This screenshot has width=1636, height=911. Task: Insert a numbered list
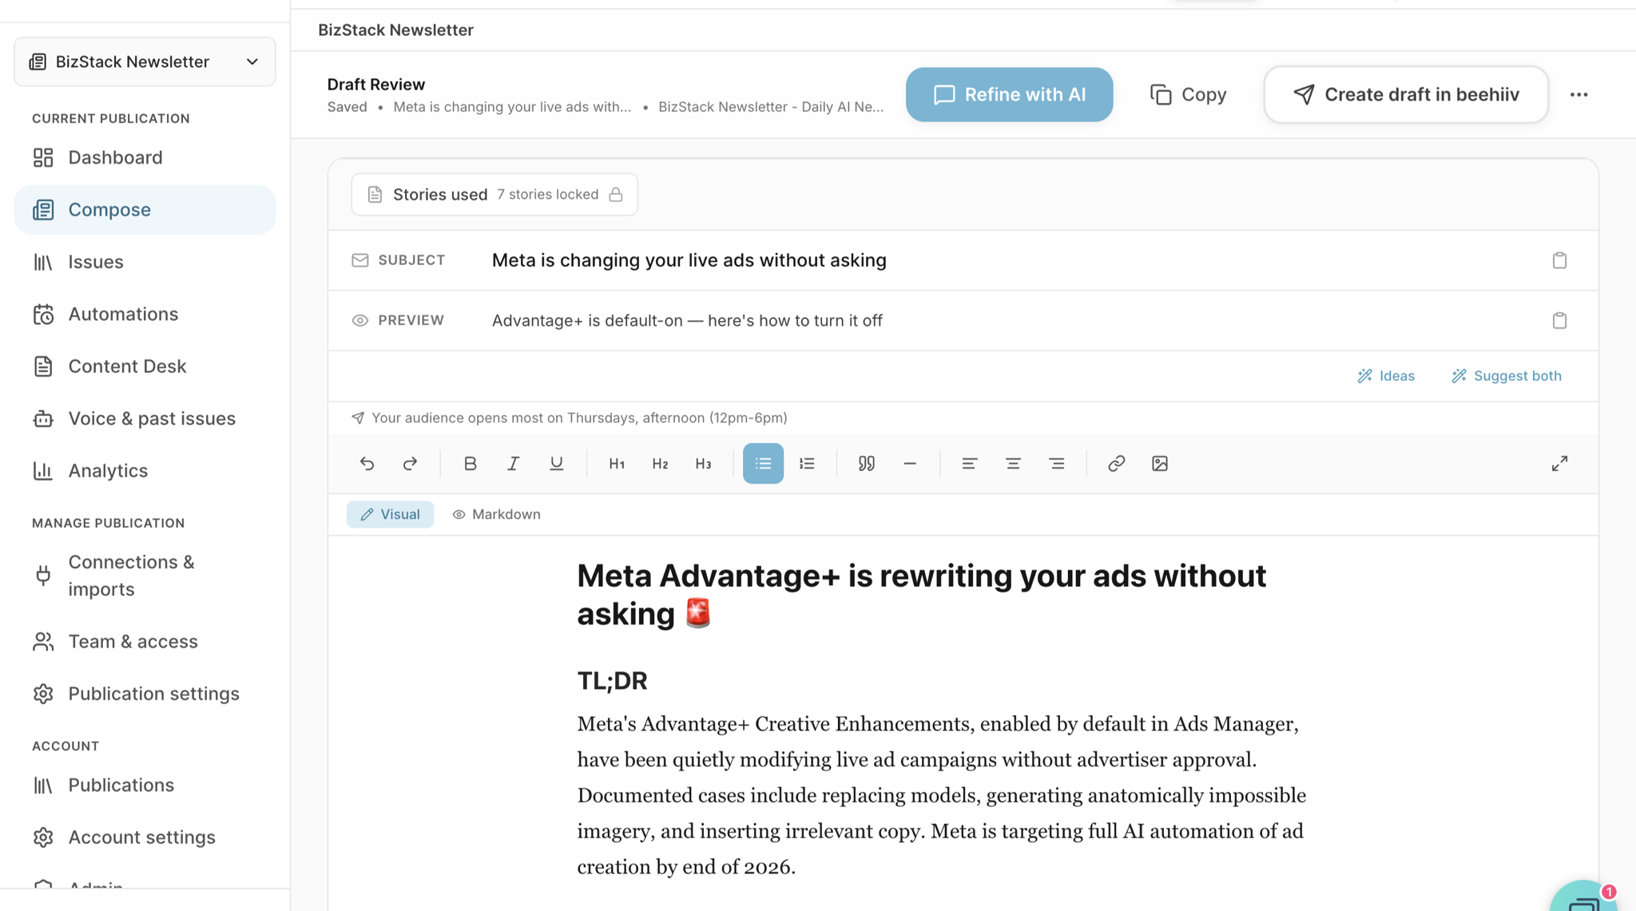807,463
